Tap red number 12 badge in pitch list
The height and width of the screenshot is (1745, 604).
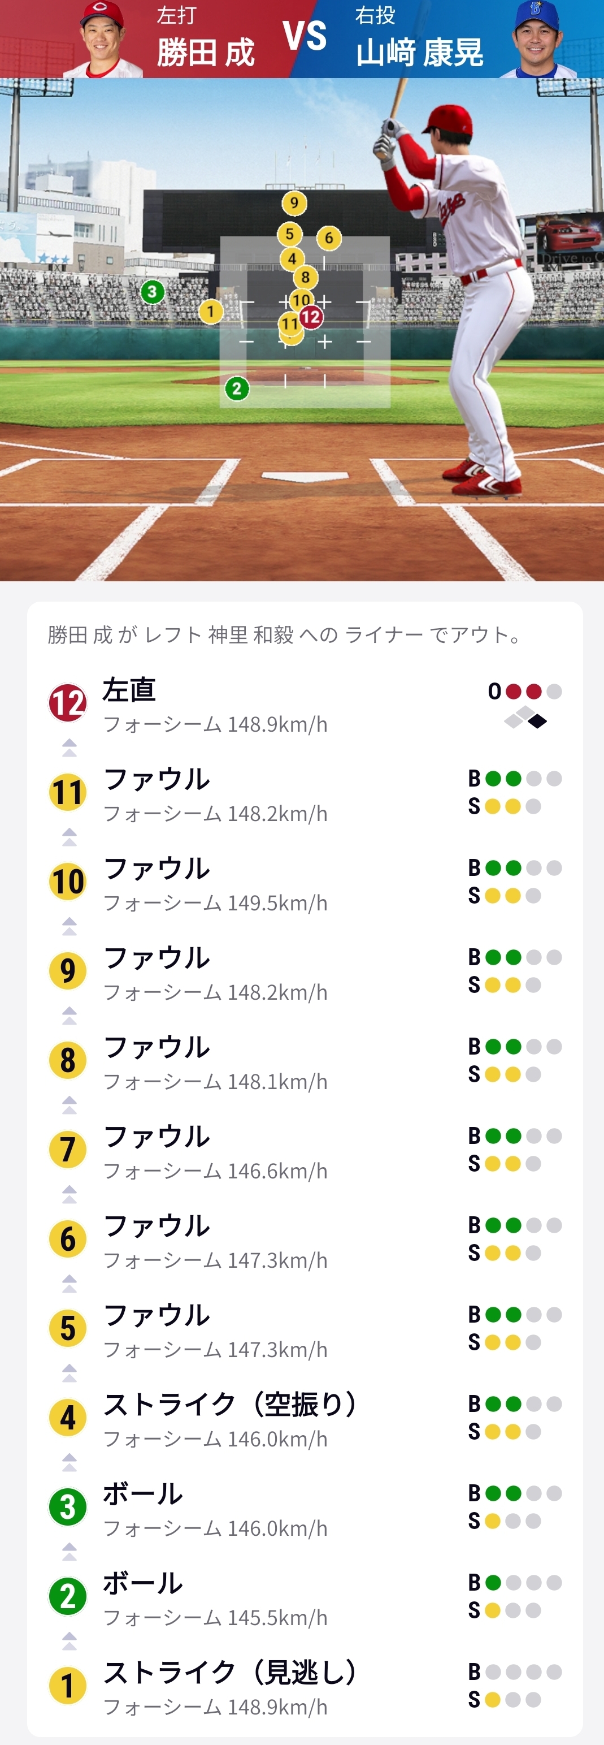point(68,703)
